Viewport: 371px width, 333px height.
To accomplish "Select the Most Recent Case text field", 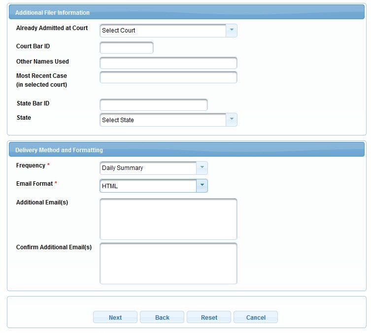I will (x=168, y=77).
